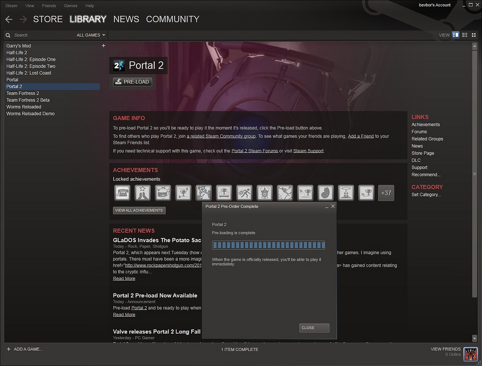Screen dimensions: 482x366
Task: Open the ALL GAMES filter dropdown
Action: (x=91, y=35)
